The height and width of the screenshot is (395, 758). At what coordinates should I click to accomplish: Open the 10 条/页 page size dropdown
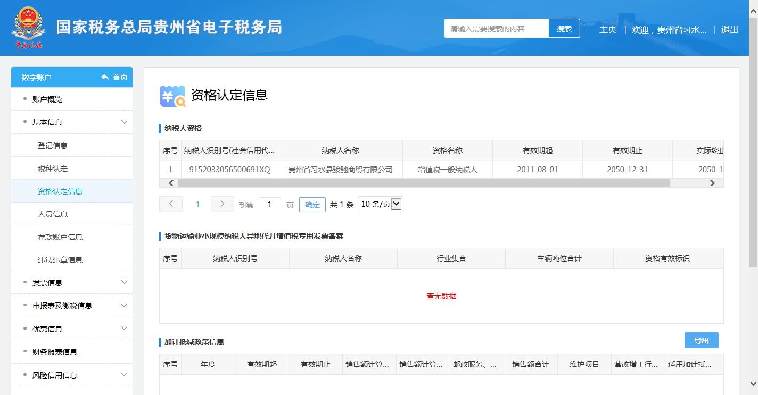point(381,204)
